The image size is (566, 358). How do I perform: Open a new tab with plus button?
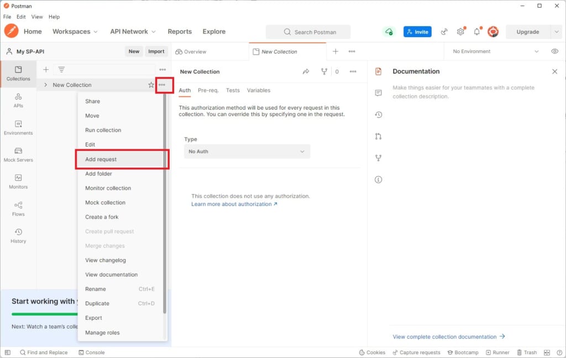point(336,51)
